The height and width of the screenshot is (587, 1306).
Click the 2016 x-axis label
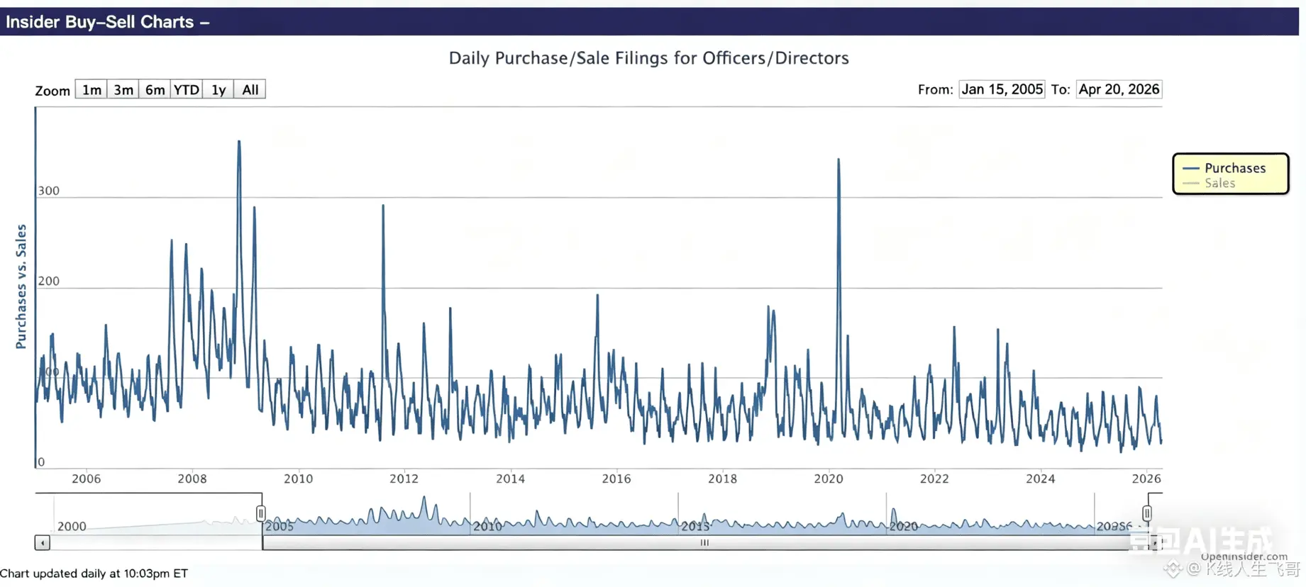click(616, 479)
